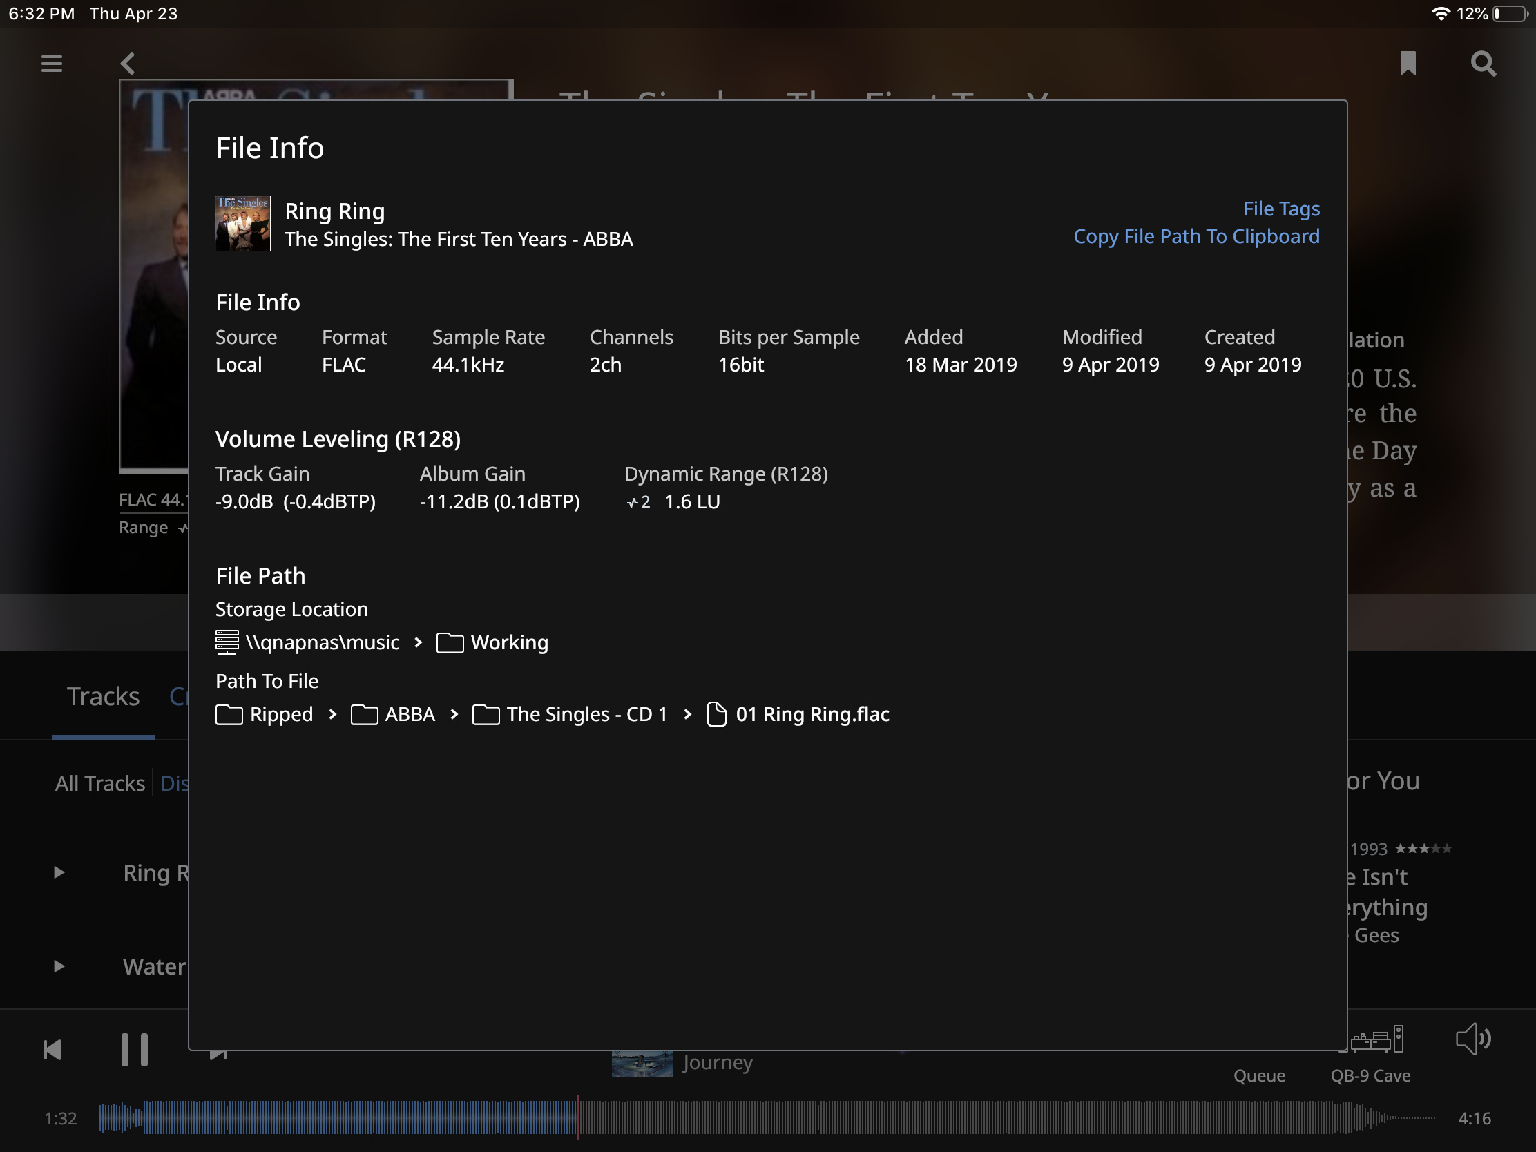Click the 16bit bits per sample value
The image size is (1536, 1152).
tap(741, 365)
